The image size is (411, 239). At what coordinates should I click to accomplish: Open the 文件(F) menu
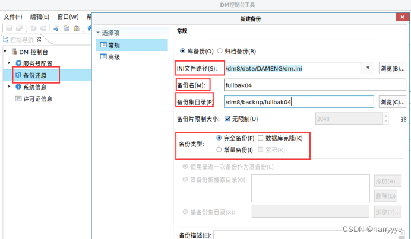pos(13,17)
